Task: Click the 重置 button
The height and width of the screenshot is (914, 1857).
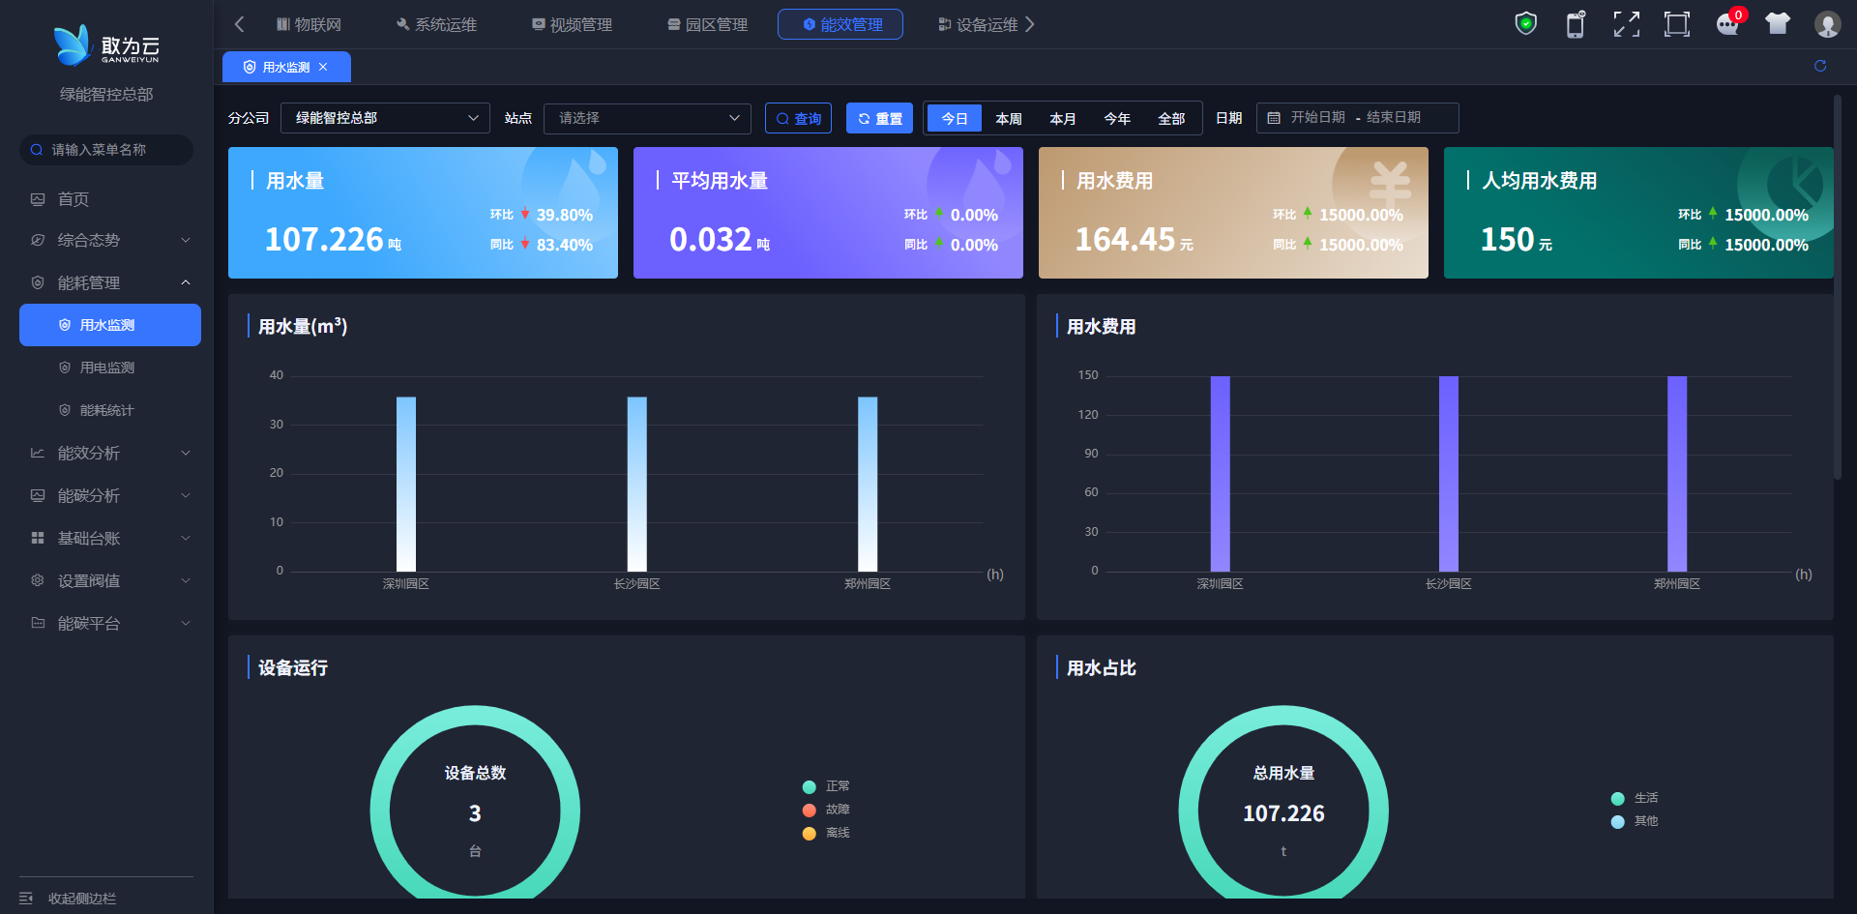Action: 879,118
